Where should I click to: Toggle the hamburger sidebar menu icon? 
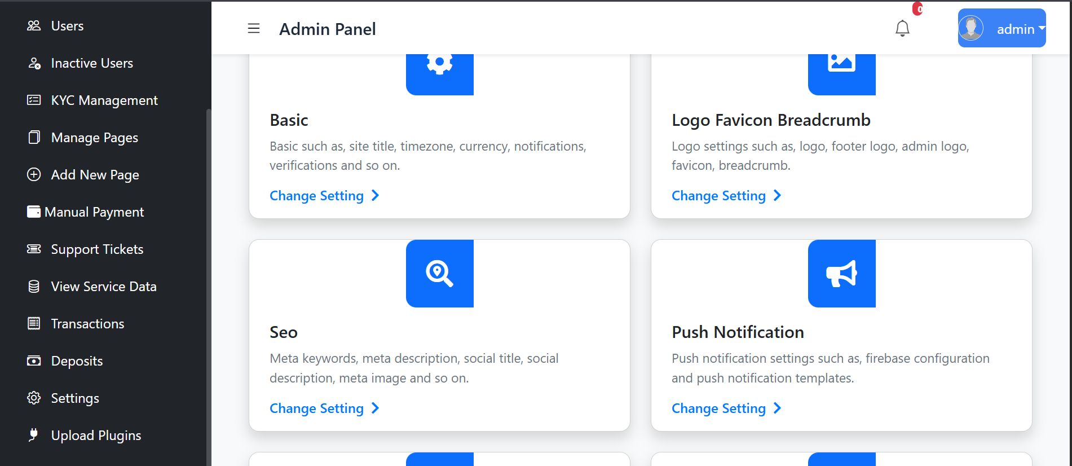click(x=254, y=29)
